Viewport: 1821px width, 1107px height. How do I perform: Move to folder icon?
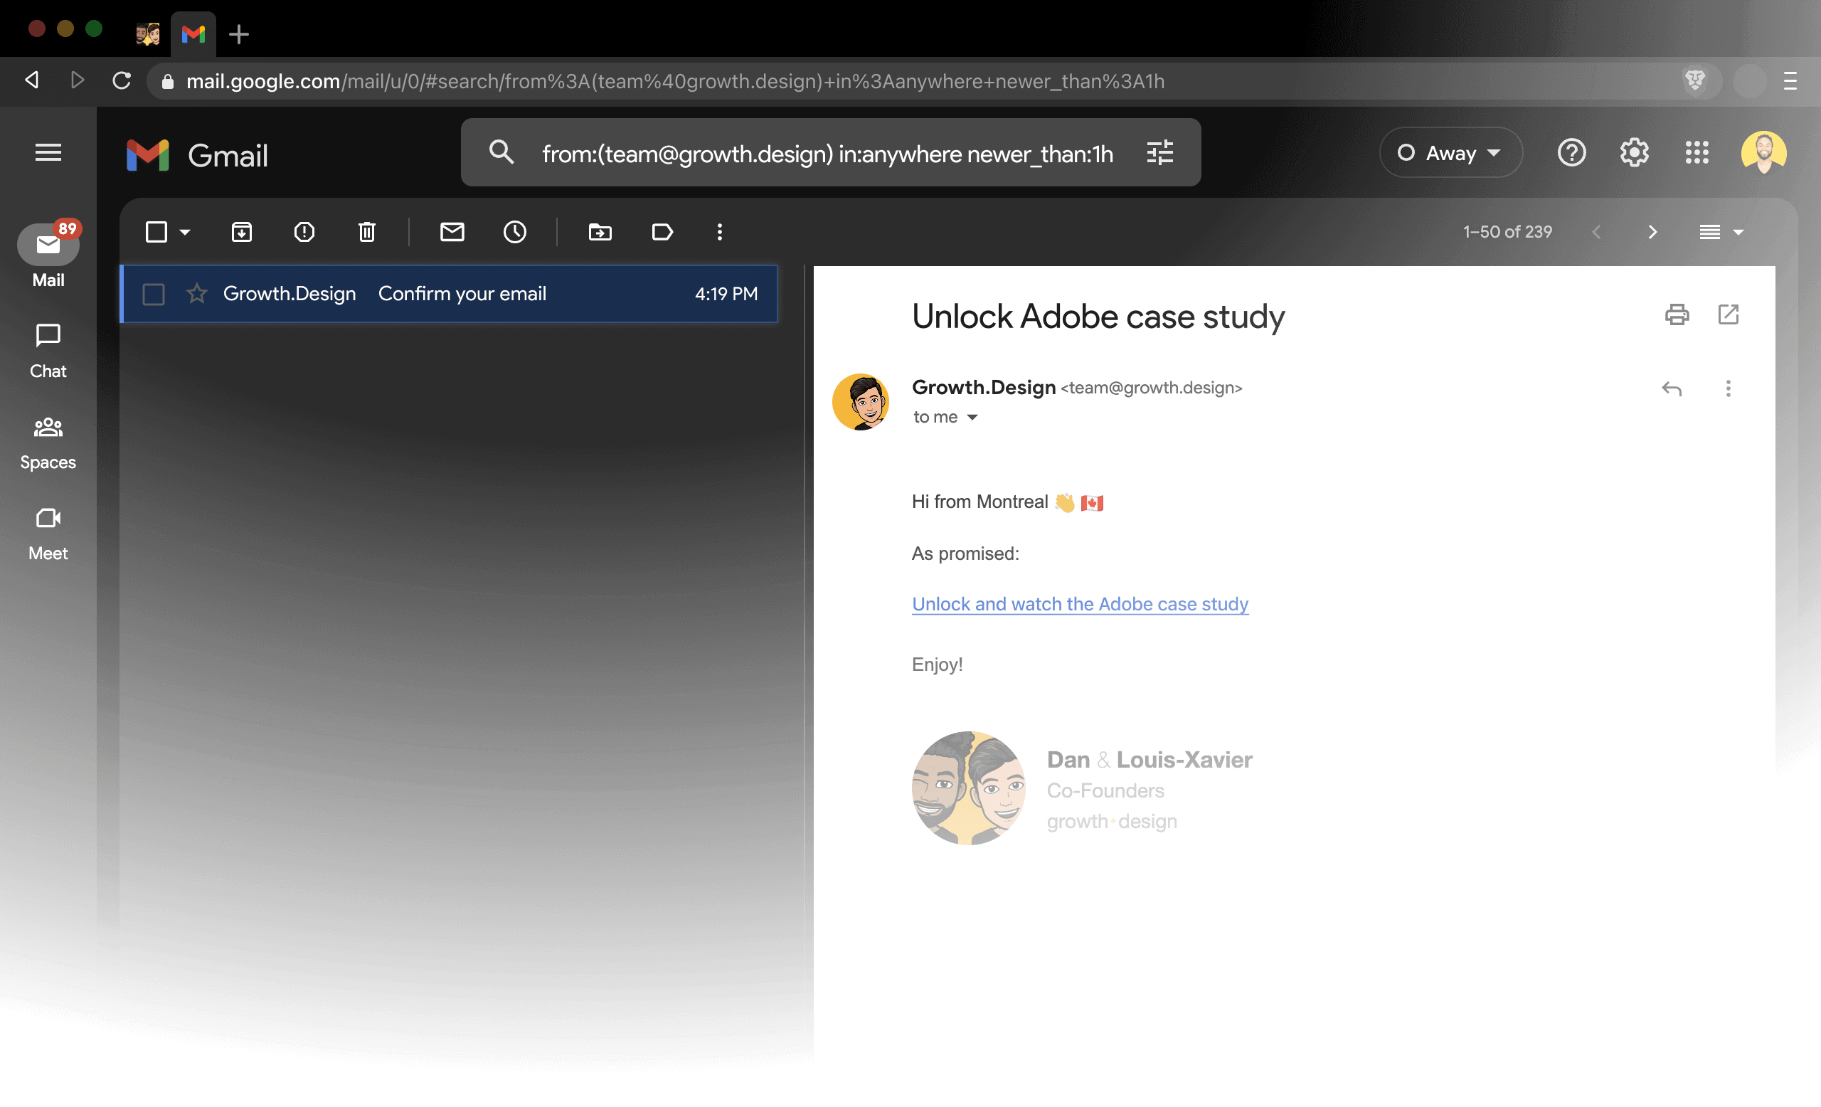coord(600,232)
